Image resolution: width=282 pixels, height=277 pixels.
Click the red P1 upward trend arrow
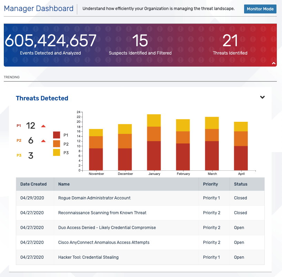coord(43,126)
